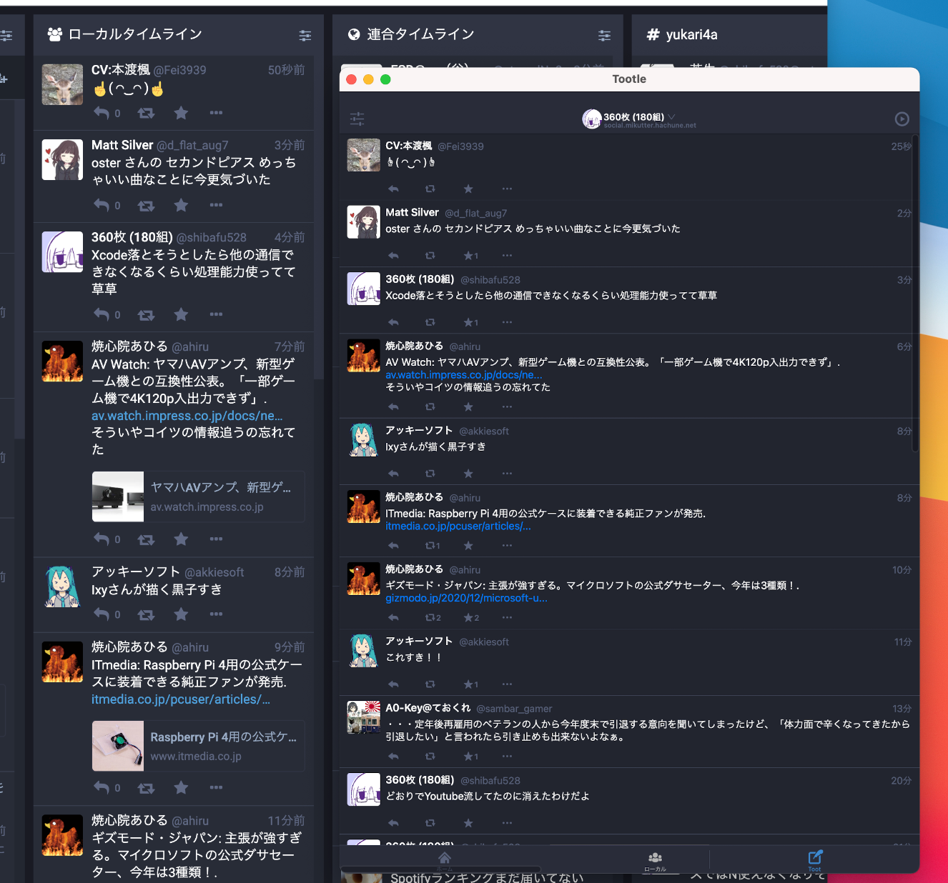Screen dimensions: 948x883
Task: Click the Tootle timeline vertical scrollbar
Action: [915, 293]
